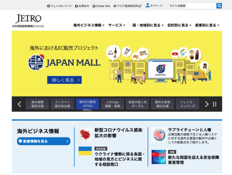232x175 pixels.
Task: Click the JAPAN MALL globe logo
Action: pos(36,63)
